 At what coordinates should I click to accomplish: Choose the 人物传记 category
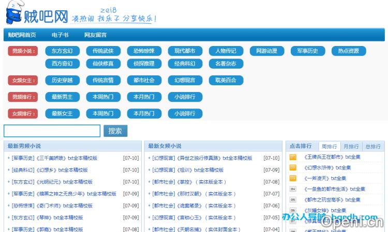(226, 51)
